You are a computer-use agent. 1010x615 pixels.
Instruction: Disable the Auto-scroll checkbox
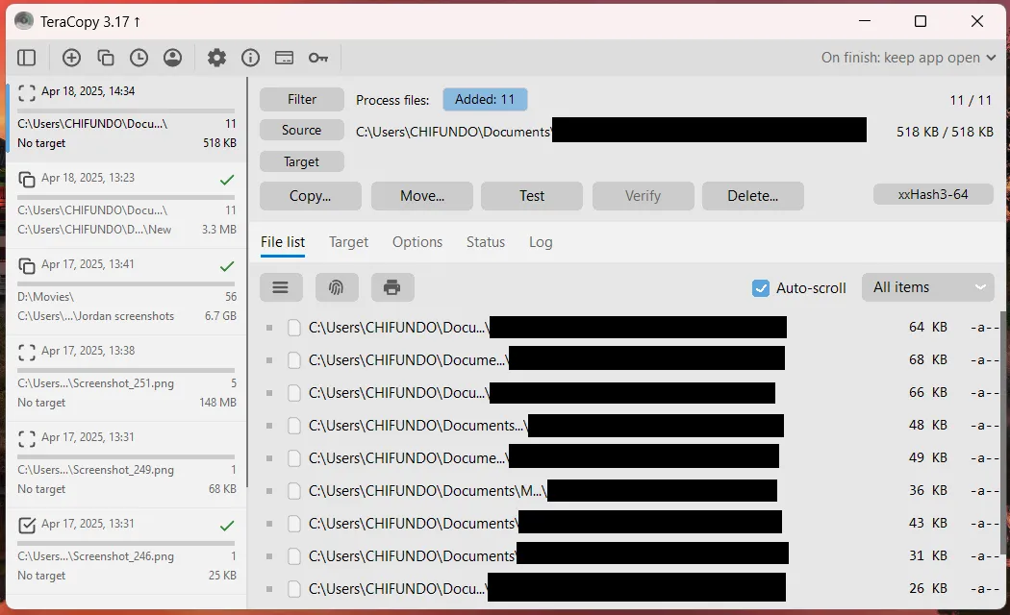pos(761,287)
